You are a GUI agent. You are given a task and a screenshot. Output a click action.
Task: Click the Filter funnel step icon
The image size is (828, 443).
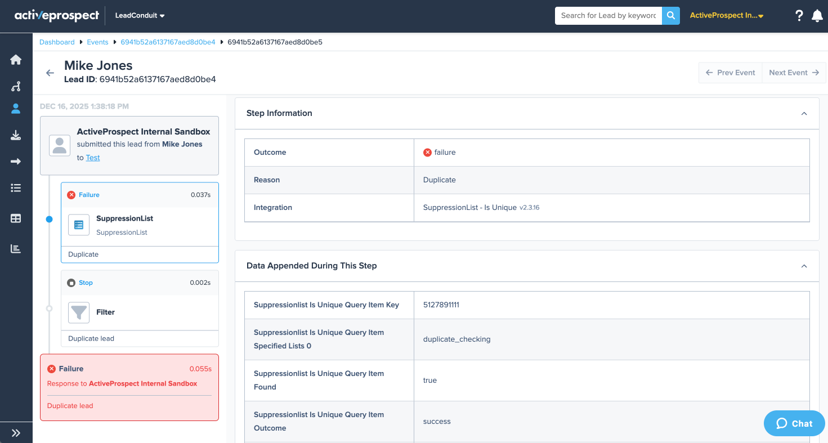click(79, 312)
